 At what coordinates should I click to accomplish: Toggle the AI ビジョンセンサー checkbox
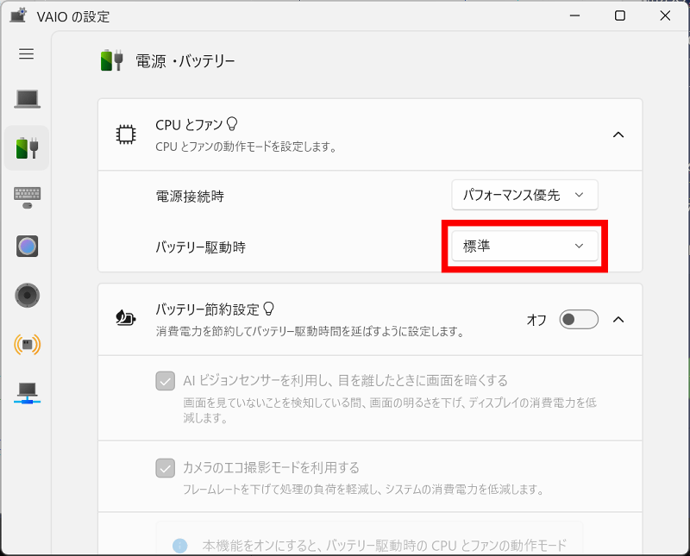166,380
